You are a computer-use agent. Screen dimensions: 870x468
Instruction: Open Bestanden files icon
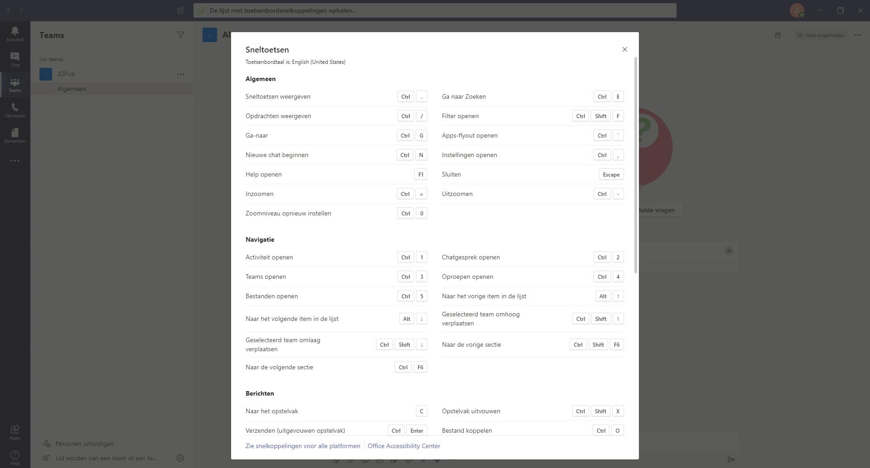pos(14,135)
